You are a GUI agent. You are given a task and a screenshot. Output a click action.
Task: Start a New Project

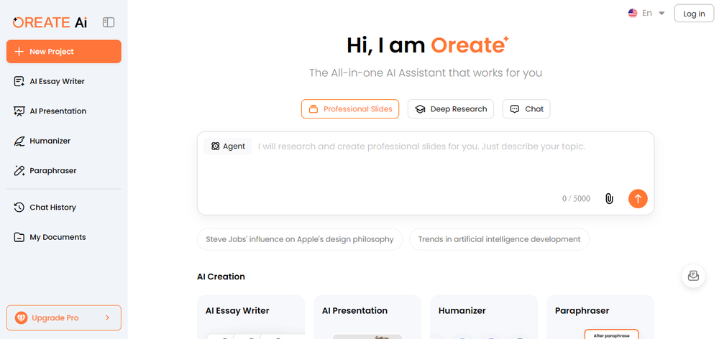click(64, 52)
